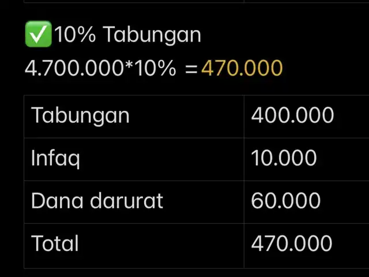The width and height of the screenshot is (369, 277).
Task: Click the Total row label
Action: pos(55,243)
